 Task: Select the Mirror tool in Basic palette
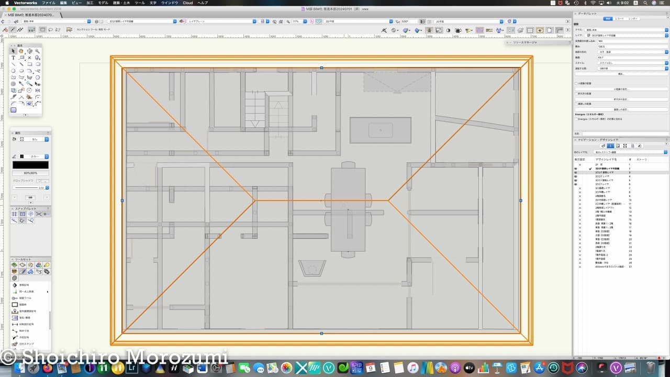click(x=38, y=90)
